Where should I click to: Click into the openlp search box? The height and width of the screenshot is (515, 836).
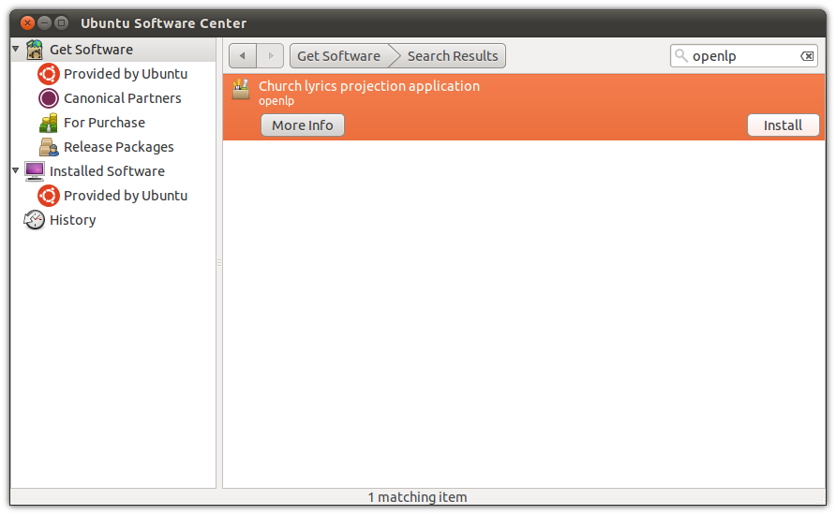(x=744, y=56)
